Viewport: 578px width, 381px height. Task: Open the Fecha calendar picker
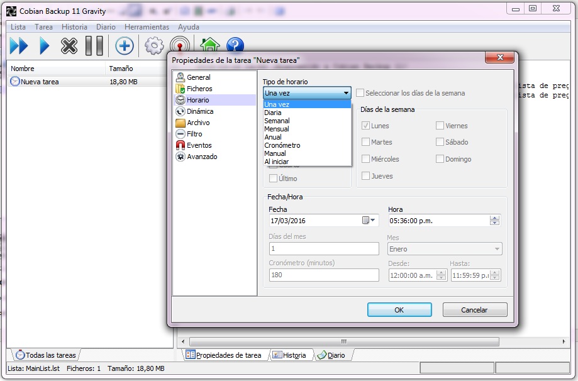click(369, 220)
